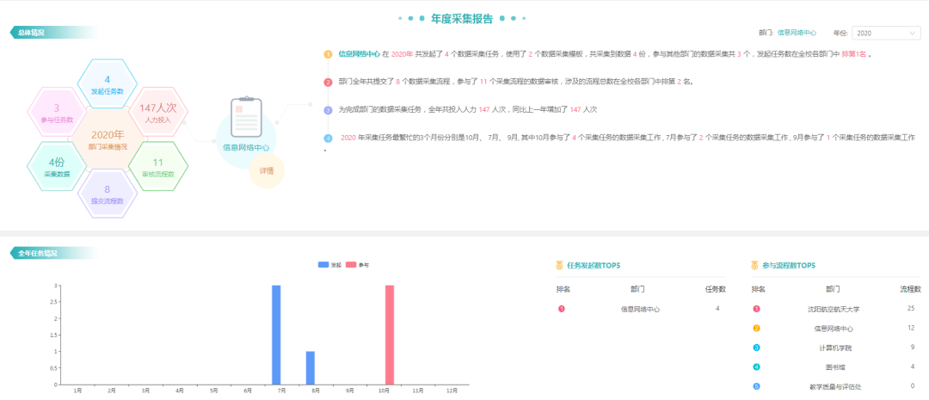This screenshot has width=929, height=400.
Task: Click the 信息网络中心 department link
Action: click(797, 34)
